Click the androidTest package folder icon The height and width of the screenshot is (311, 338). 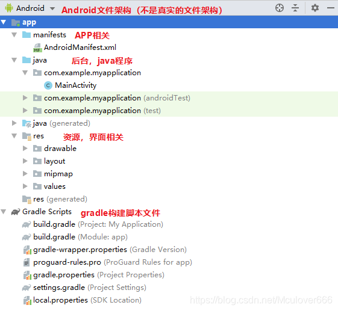37,98
